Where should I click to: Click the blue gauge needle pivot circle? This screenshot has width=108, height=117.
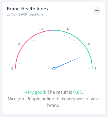click(x=54, y=68)
